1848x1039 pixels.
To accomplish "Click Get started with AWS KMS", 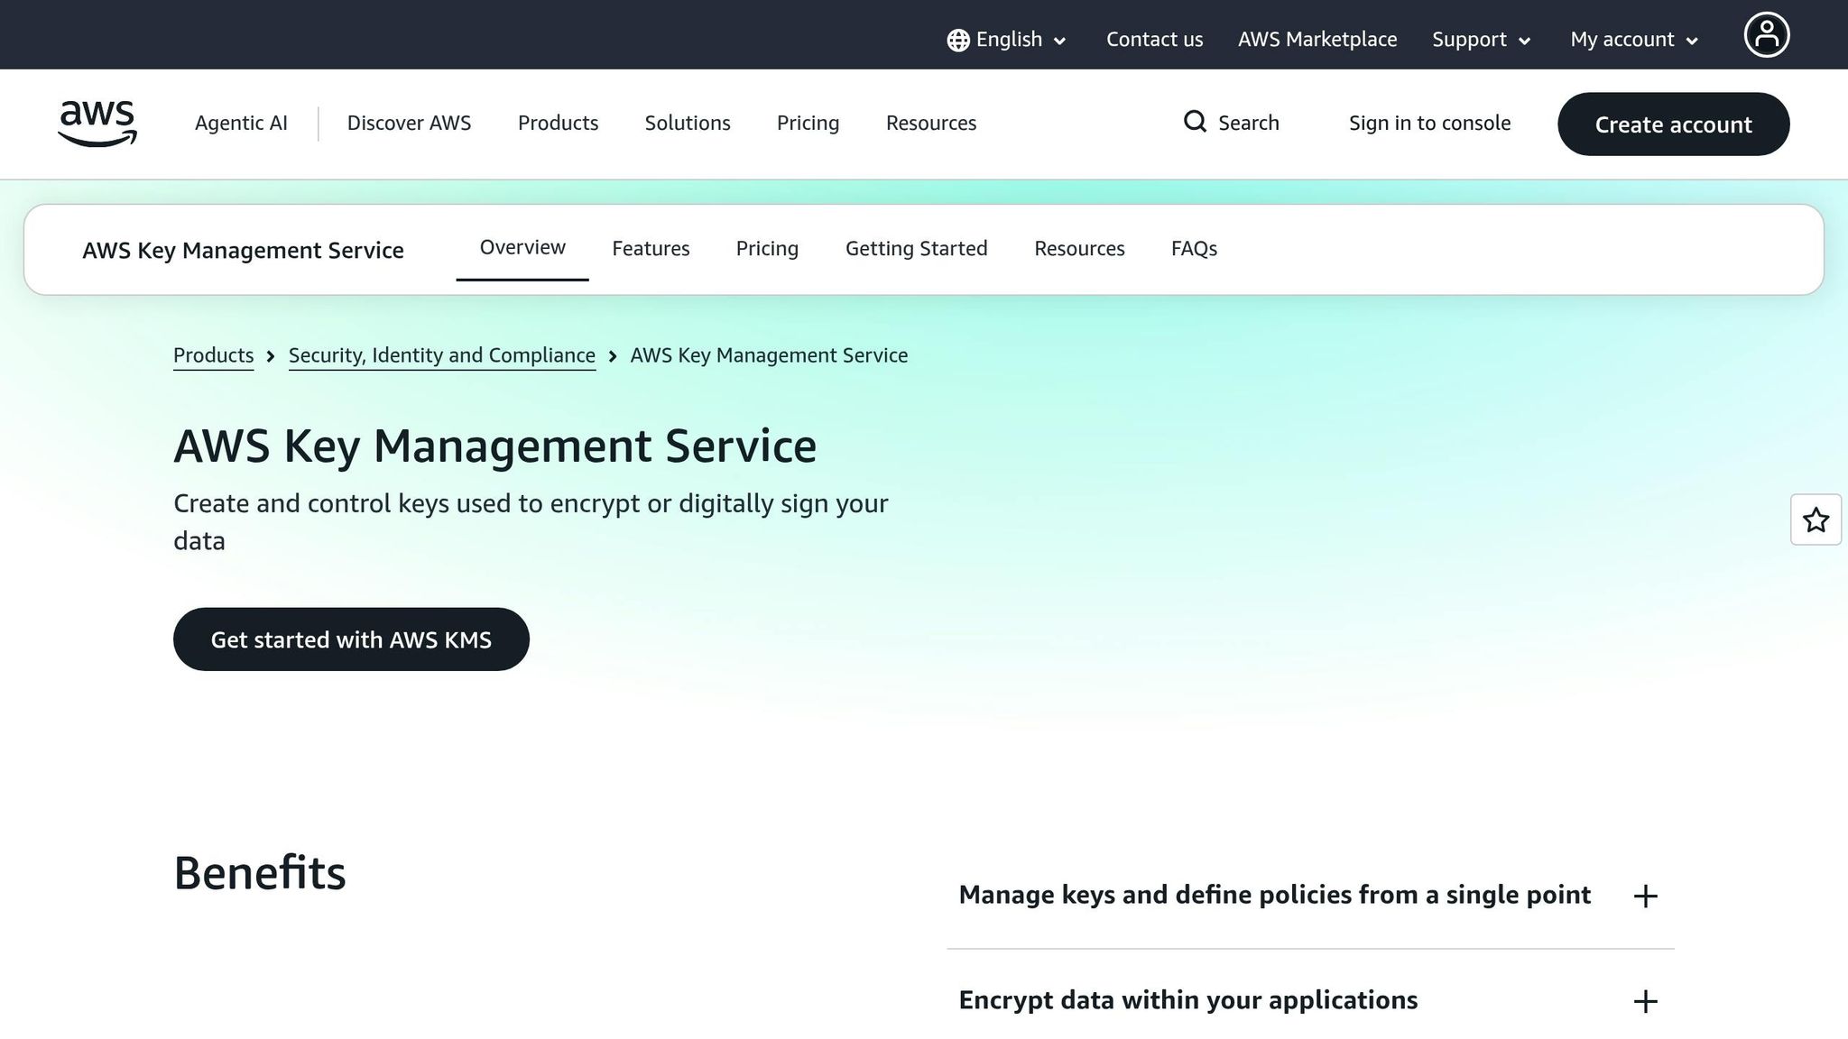I will (351, 639).
